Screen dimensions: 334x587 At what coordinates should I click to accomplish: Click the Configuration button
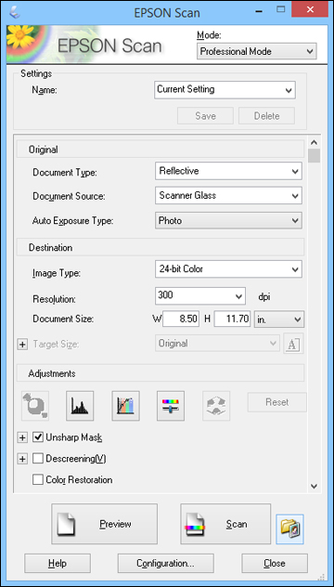166,563
